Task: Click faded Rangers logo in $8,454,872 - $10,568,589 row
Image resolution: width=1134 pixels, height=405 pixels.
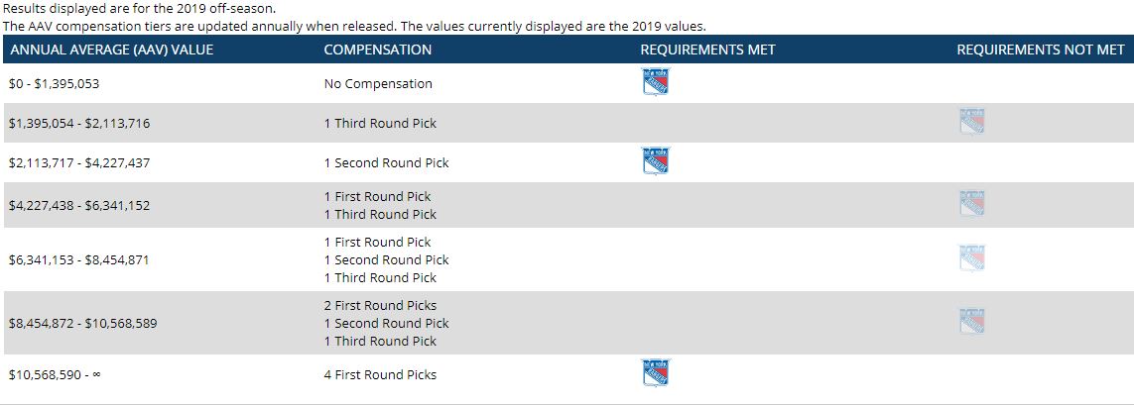Action: point(972,322)
